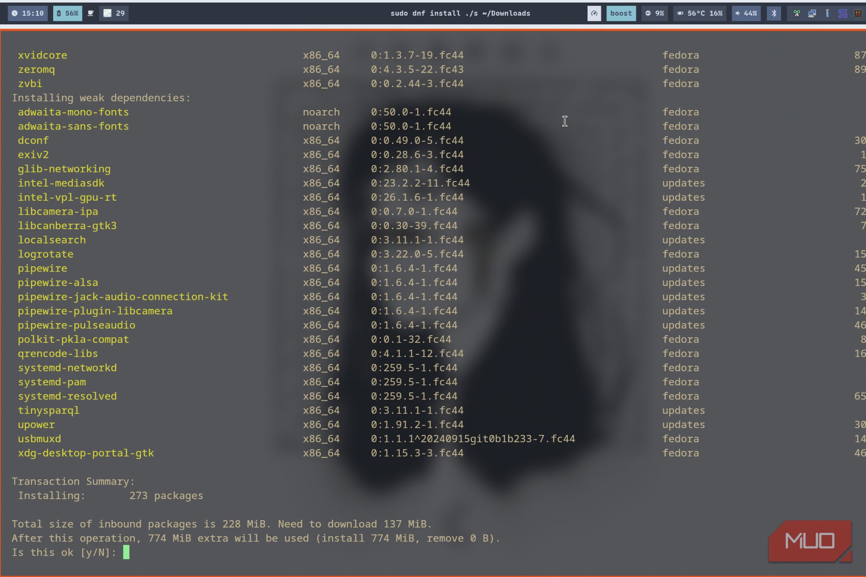Click the 44% volume indicator
This screenshot has height=577, width=866.
click(746, 13)
